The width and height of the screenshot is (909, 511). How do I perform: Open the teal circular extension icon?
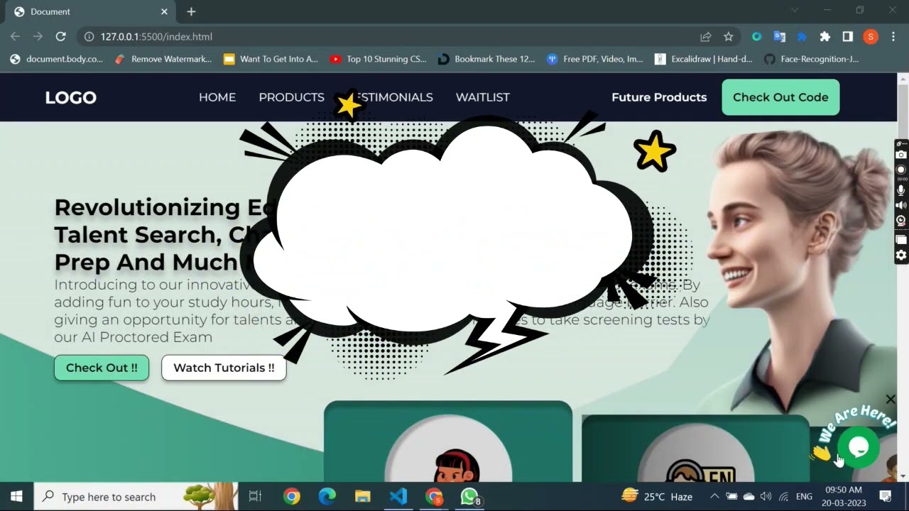click(x=756, y=37)
